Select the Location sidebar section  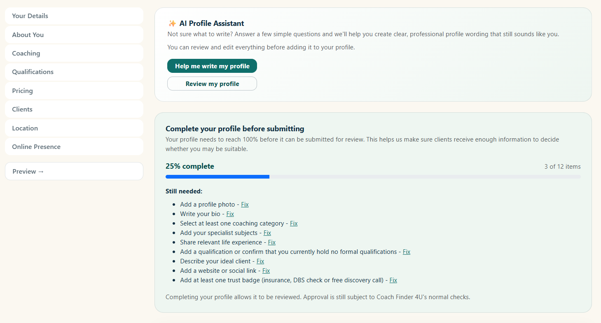pyautogui.click(x=74, y=128)
